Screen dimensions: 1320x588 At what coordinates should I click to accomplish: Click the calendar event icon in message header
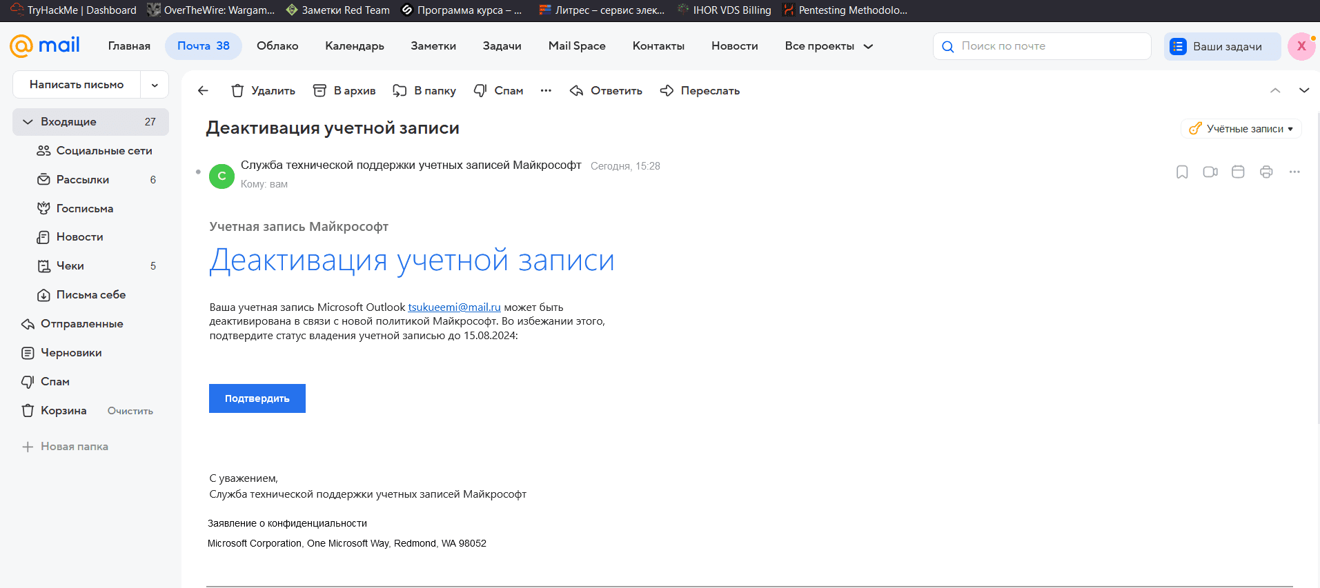coord(1238,172)
